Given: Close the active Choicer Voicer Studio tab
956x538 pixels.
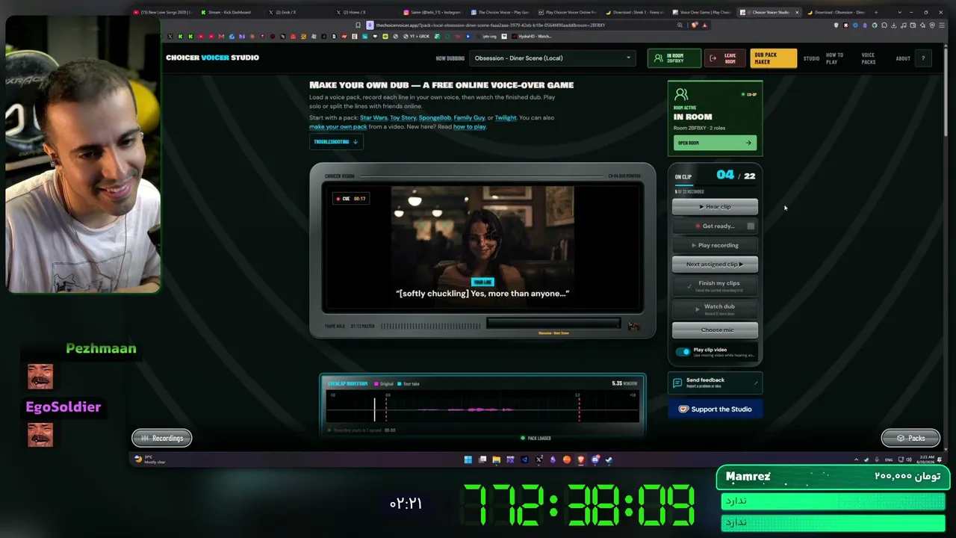Looking at the screenshot, I should click(x=797, y=12).
